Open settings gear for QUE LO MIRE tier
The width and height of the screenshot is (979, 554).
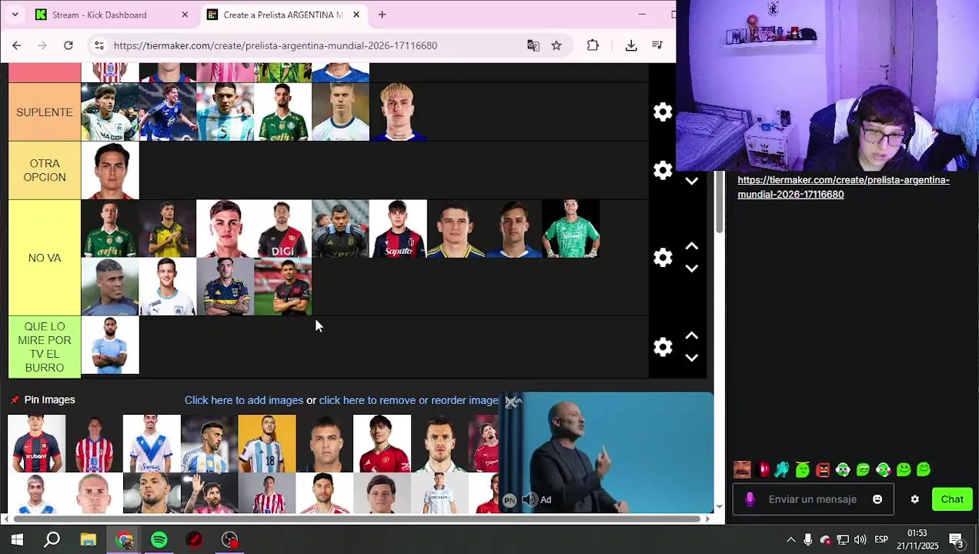(x=663, y=347)
